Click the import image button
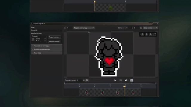The height and width of the screenshot is (107, 191). (55, 41)
